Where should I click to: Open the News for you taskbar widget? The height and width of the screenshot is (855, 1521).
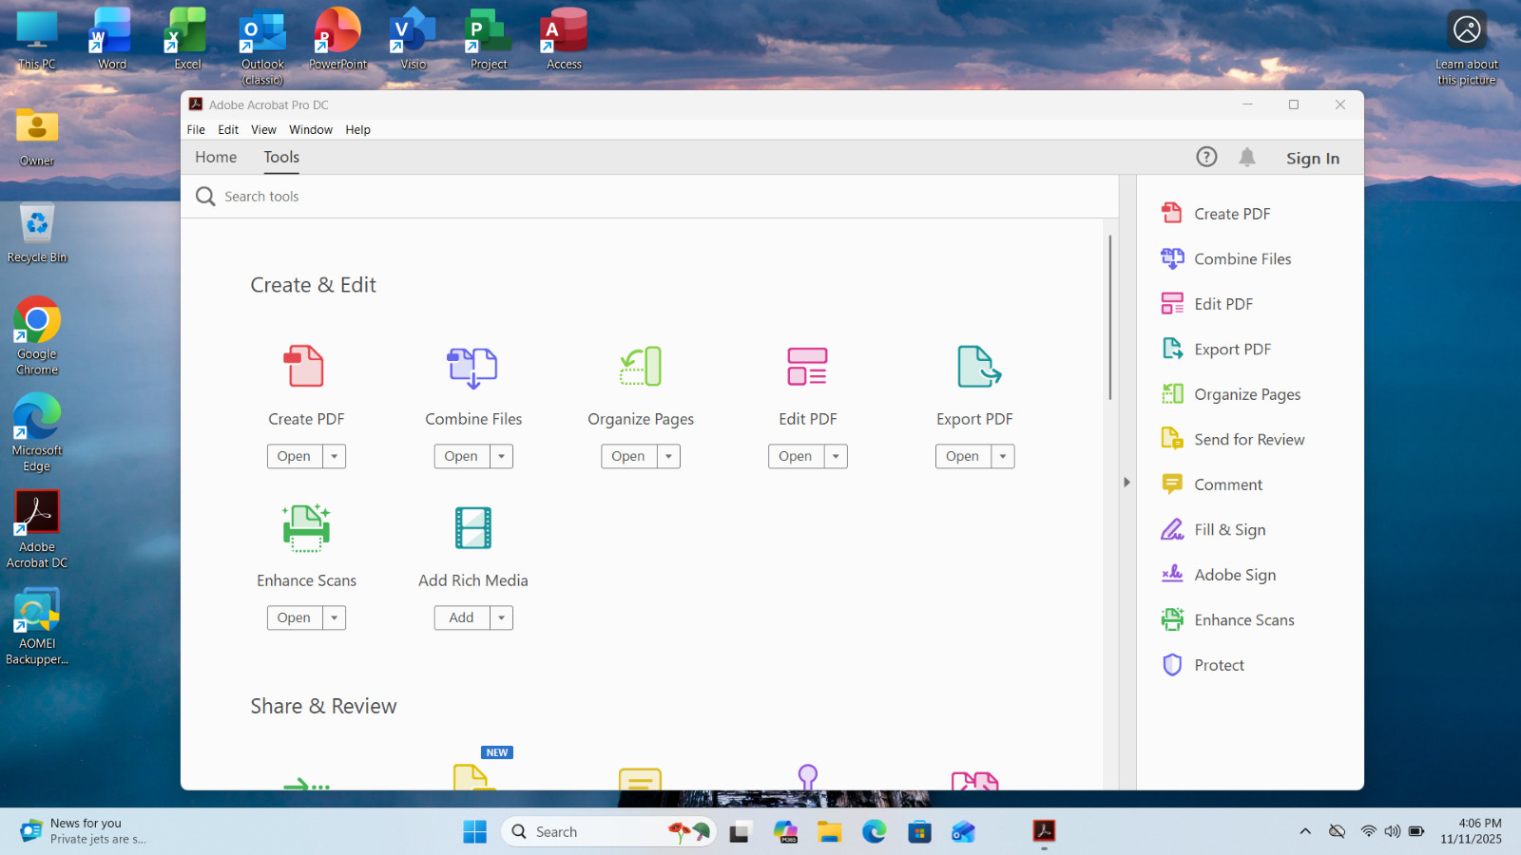pos(84,831)
